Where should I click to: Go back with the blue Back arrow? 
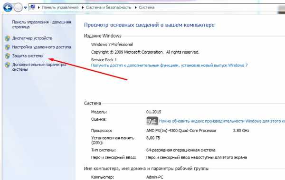click(8, 8)
